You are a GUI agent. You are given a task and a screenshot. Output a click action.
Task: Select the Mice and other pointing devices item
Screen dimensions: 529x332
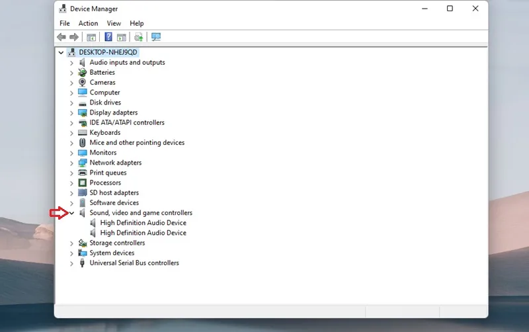pyautogui.click(x=137, y=142)
